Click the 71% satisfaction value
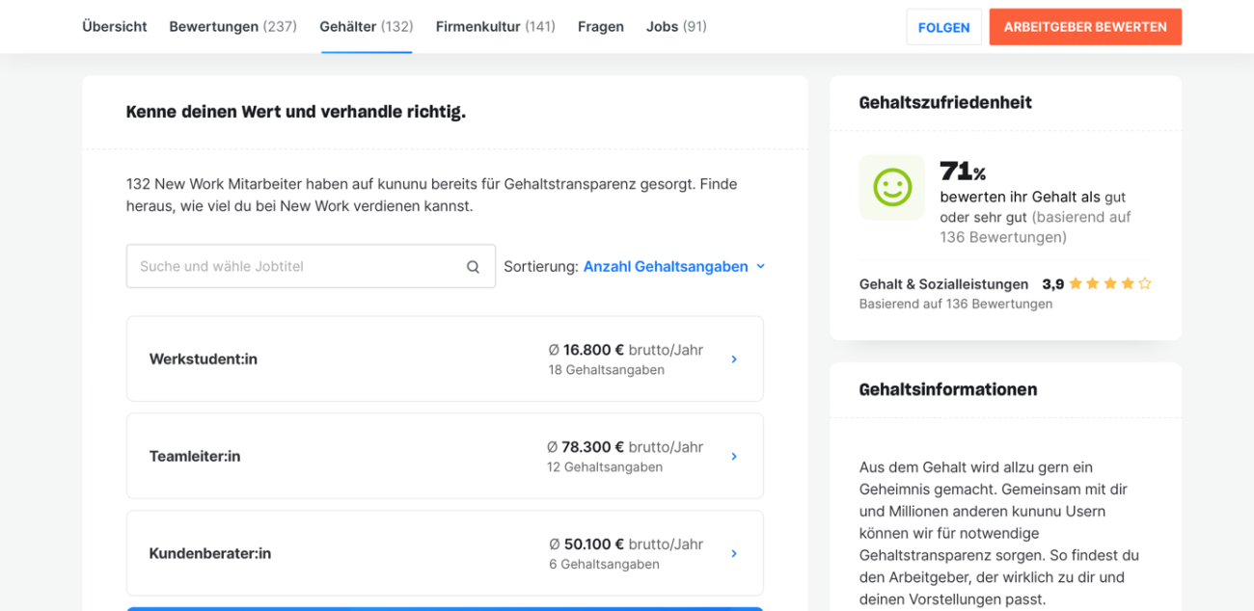 963,172
